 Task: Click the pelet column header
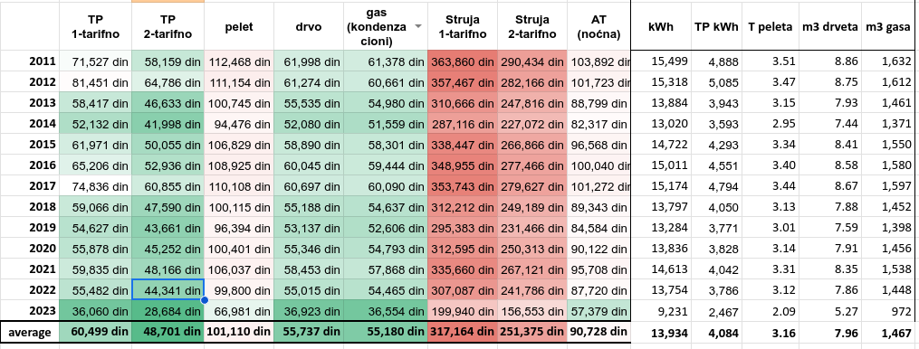point(238,26)
